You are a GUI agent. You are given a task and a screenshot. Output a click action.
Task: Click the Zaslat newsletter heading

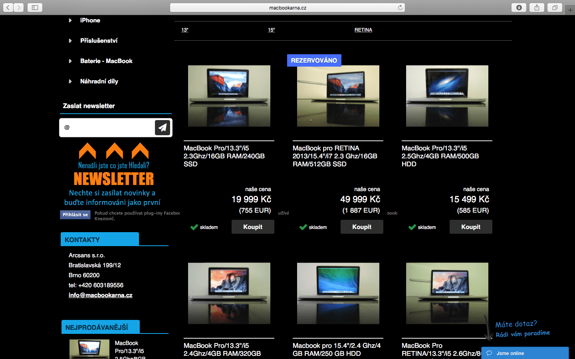(89, 106)
